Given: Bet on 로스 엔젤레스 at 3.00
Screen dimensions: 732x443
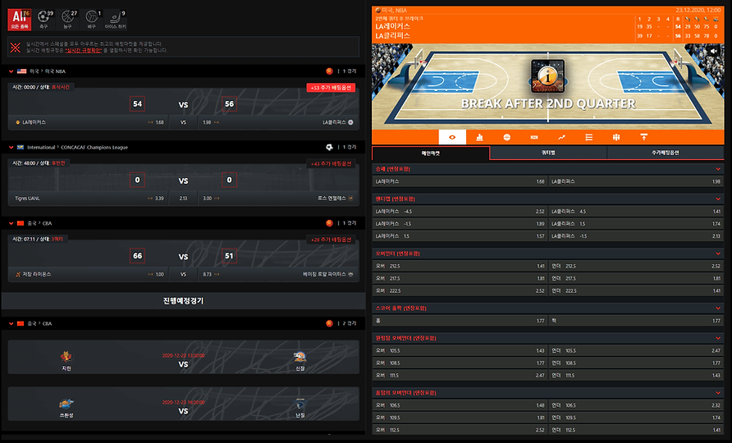Looking at the screenshot, I should click(278, 199).
